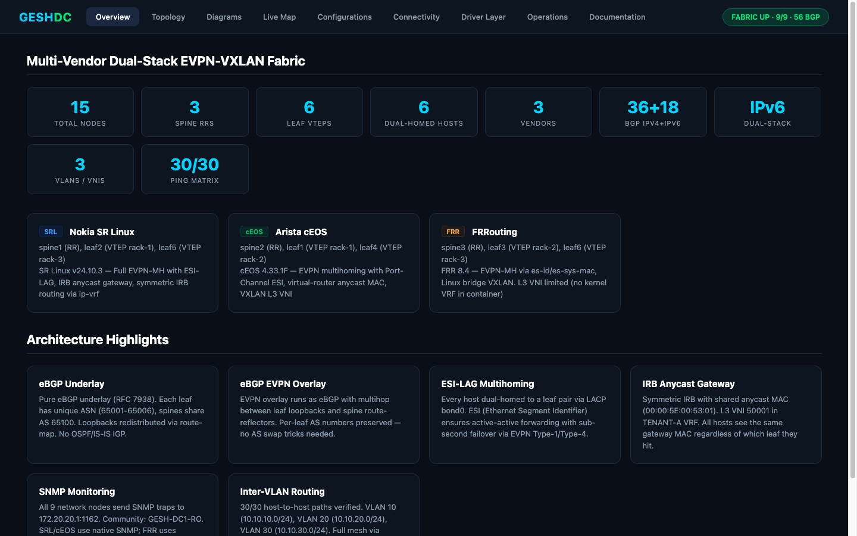This screenshot has height=536, width=857.
Task: Click the Nokia SR Linux heading
Action: click(102, 232)
